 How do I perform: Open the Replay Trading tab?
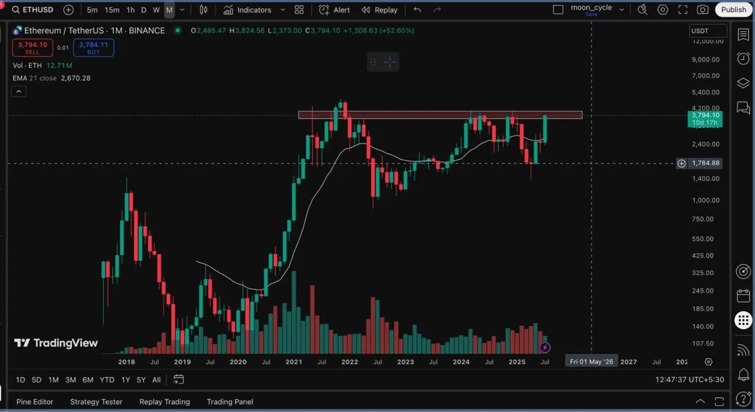[x=165, y=401]
